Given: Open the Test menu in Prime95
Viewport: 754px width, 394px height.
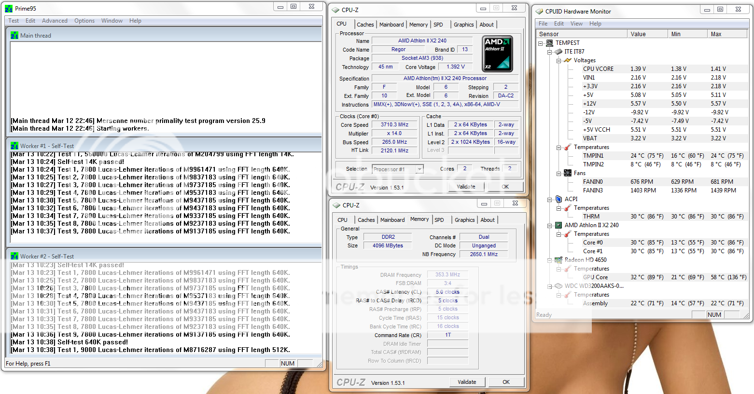Looking at the screenshot, I should point(14,21).
